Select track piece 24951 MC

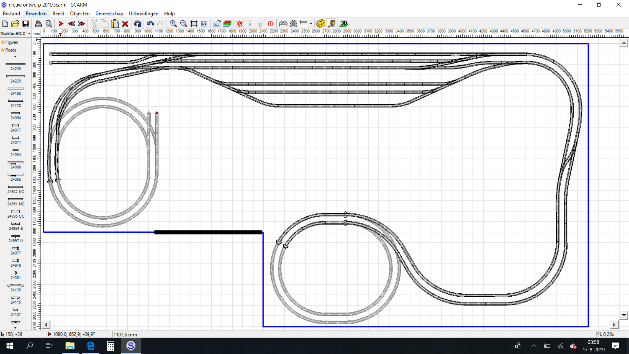pyautogui.click(x=15, y=201)
